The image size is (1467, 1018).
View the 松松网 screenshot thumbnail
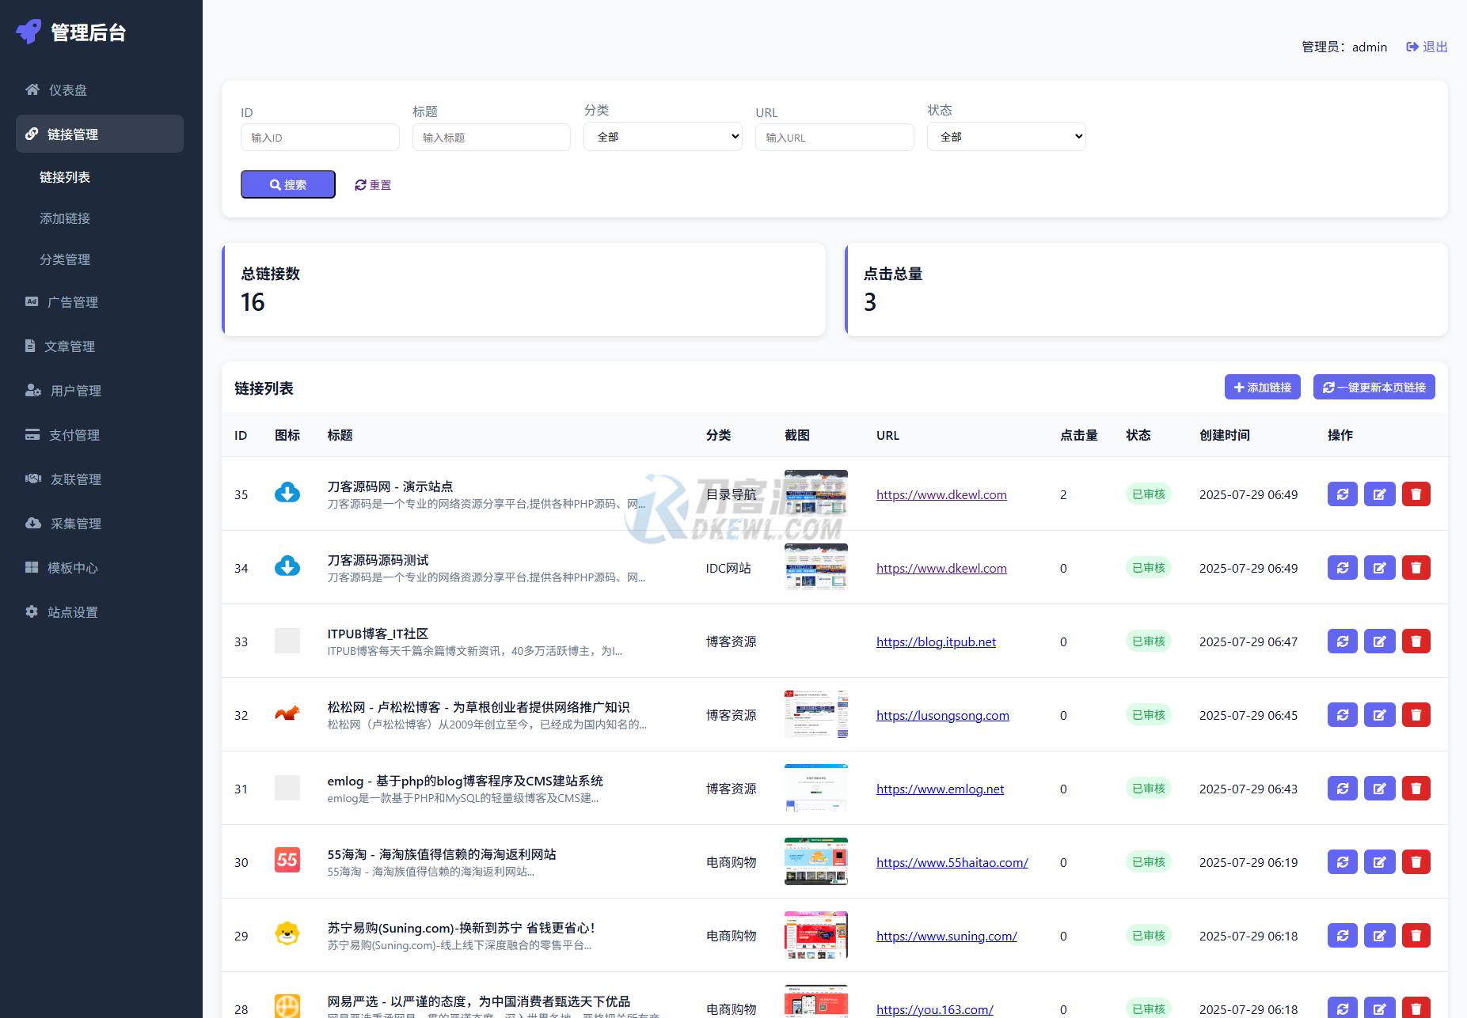pos(815,713)
